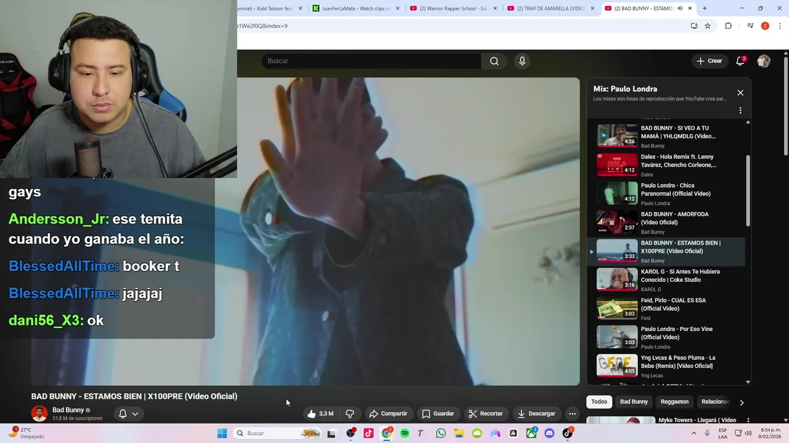Open taskbar volume control speaker icon
This screenshot has height=443, width=789.
(x=748, y=433)
